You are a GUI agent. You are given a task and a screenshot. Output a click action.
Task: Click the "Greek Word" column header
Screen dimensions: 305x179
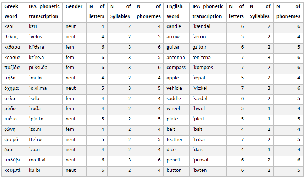pyautogui.click(x=11, y=11)
